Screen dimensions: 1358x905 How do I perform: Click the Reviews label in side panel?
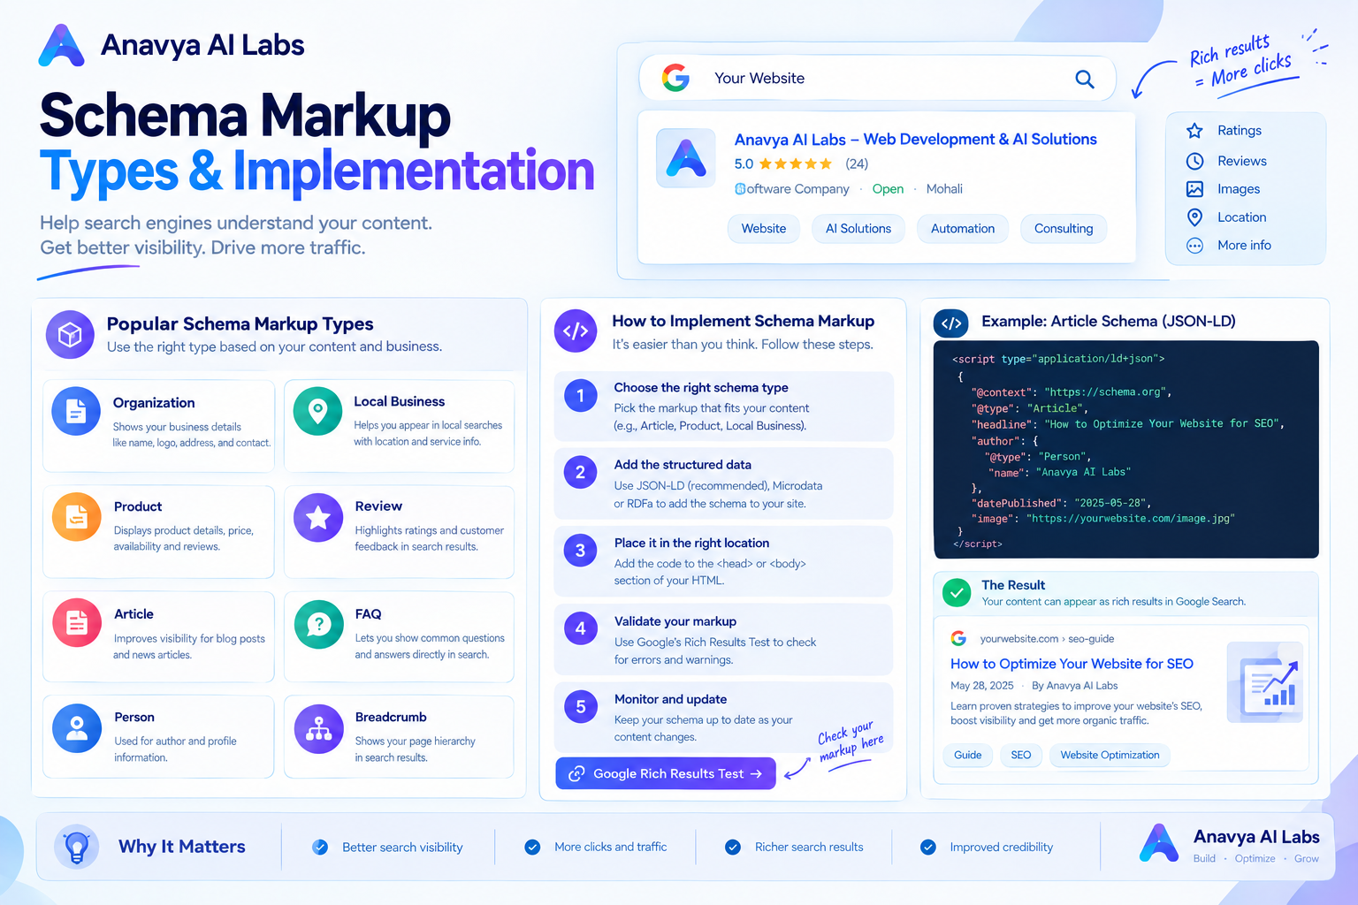[x=1242, y=161]
